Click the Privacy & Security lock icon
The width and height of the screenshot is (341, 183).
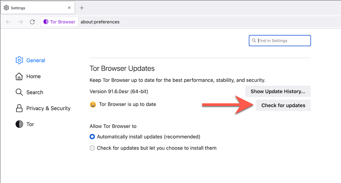[x=19, y=108]
